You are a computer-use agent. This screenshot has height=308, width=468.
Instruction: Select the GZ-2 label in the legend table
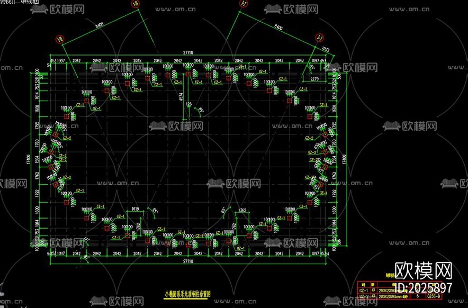pos(364,296)
